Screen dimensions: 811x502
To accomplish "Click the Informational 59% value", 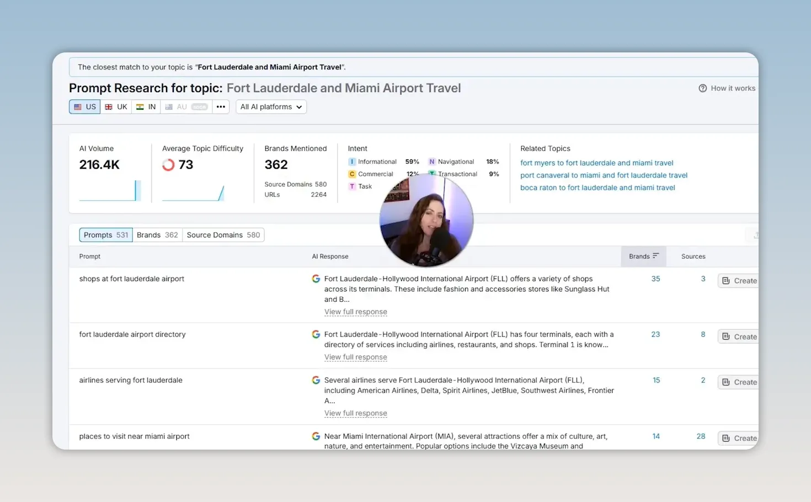I will [x=412, y=162].
